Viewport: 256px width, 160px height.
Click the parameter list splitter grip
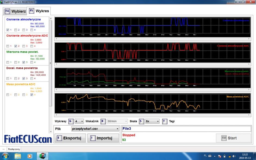[51, 63]
